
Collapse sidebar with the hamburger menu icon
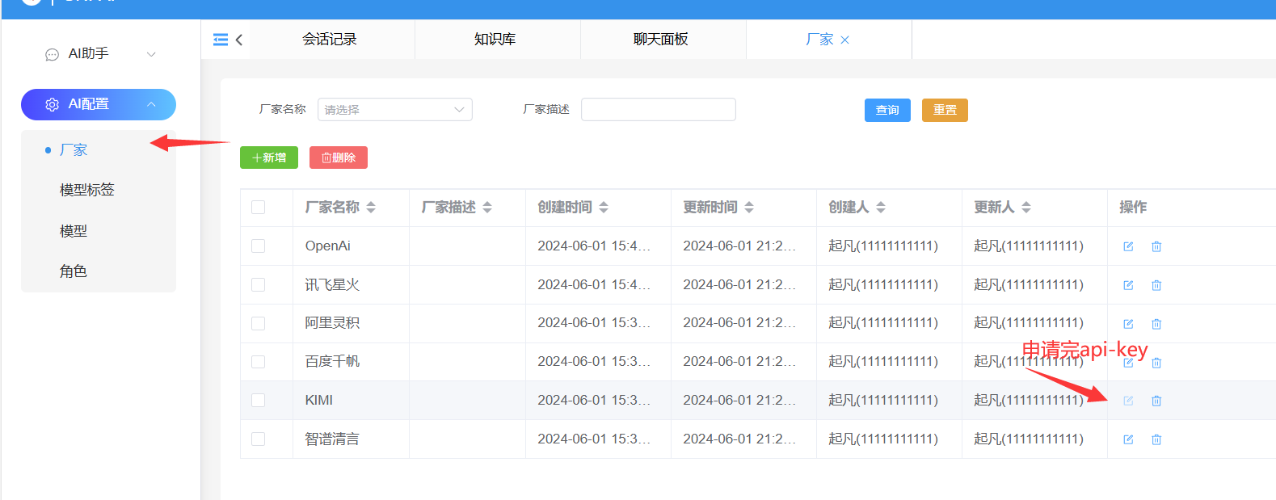(x=220, y=40)
